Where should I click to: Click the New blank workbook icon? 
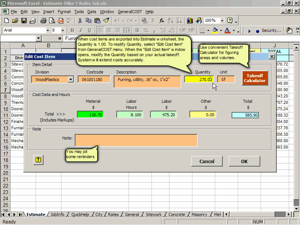click(x=6, y=21)
